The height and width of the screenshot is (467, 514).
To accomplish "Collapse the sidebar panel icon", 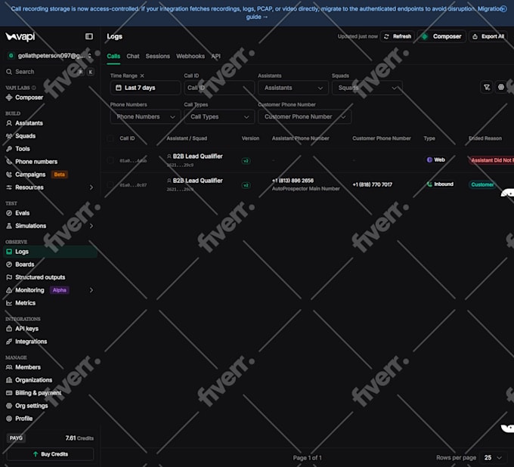I will click(x=89, y=36).
